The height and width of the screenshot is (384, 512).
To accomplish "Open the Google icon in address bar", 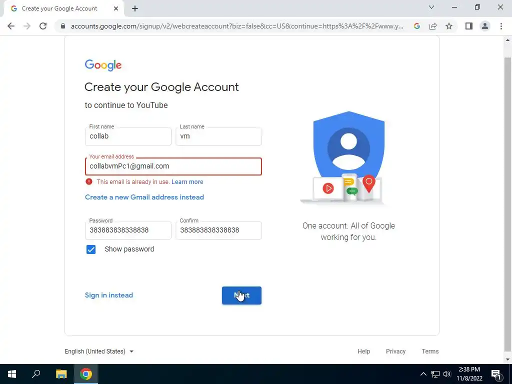I will click(x=416, y=26).
